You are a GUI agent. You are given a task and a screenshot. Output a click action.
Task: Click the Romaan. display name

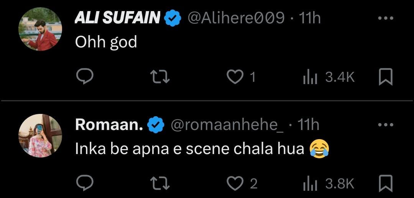109,125
